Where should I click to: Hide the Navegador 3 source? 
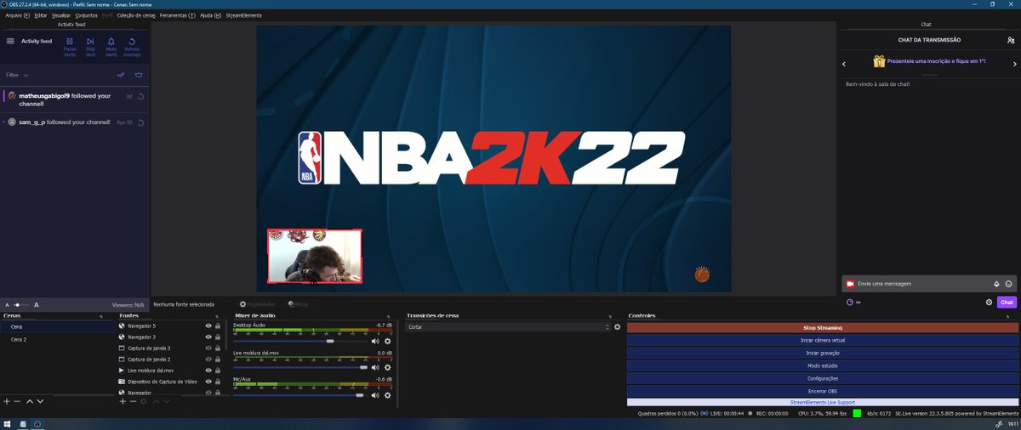point(208,337)
